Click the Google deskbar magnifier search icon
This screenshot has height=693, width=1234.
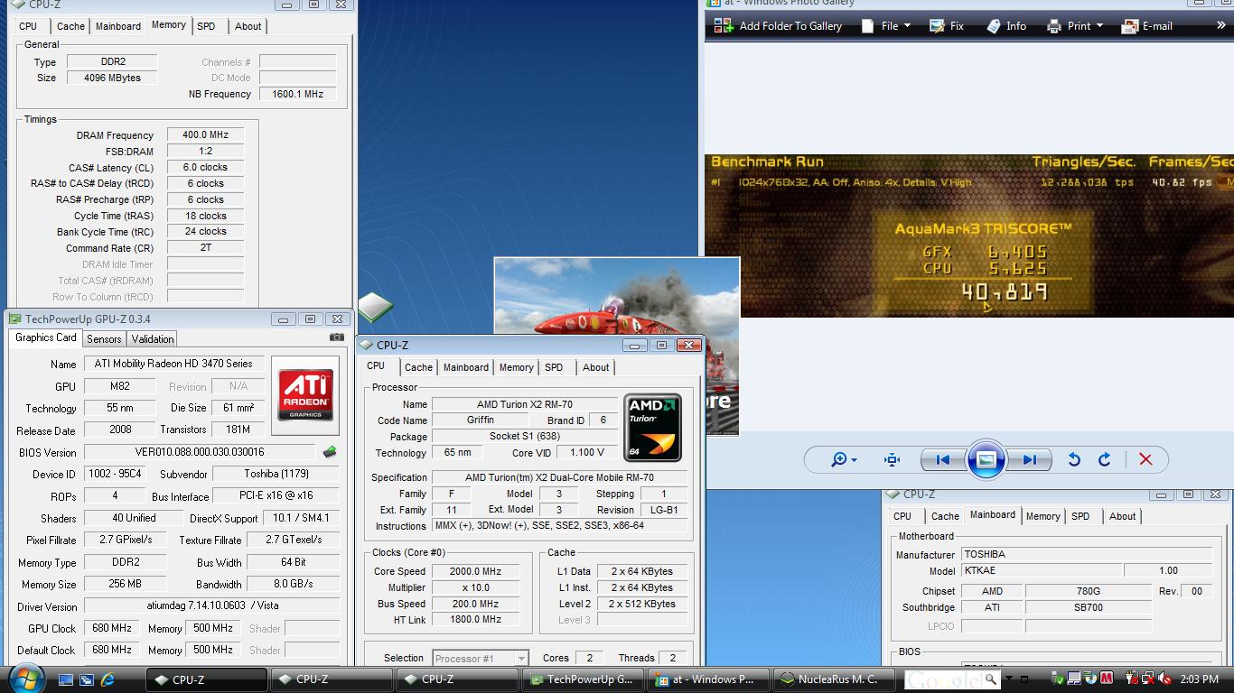[x=992, y=679]
